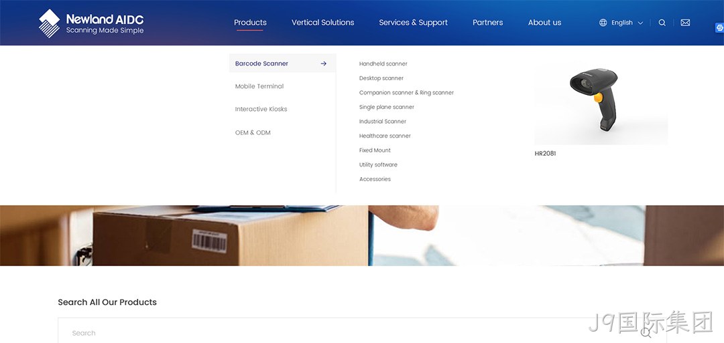Select Interactive Kiosks category

pyautogui.click(x=261, y=109)
